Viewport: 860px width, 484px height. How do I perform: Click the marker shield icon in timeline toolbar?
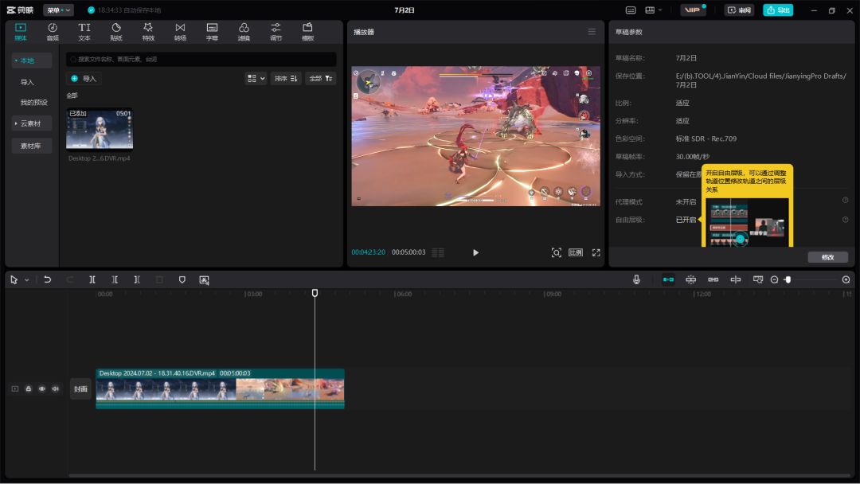click(x=182, y=279)
